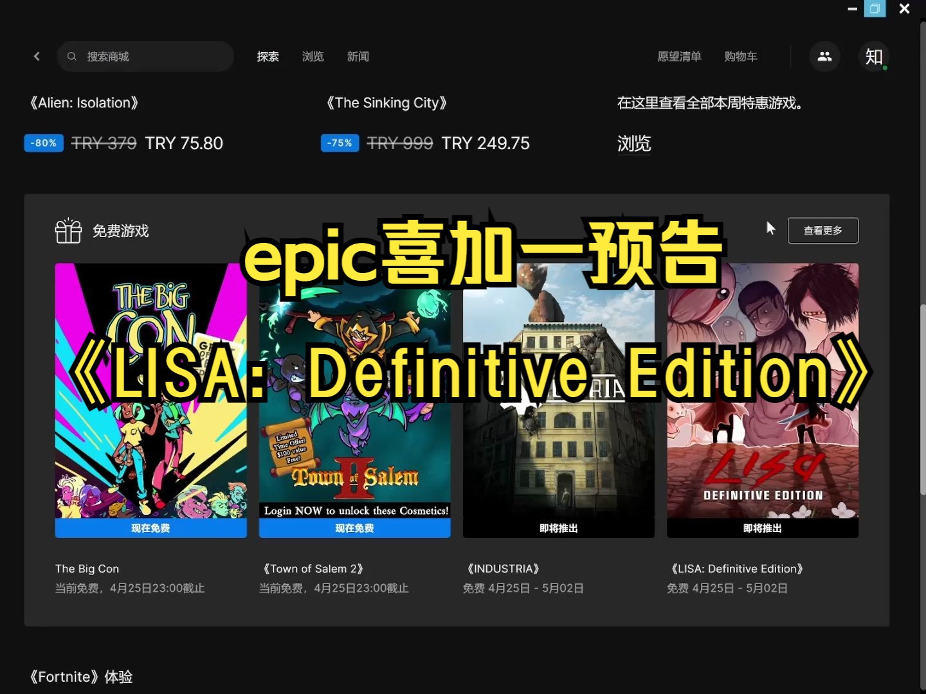The width and height of the screenshot is (926, 694).
Task: Click The Big Con free-until date text
Action: pyautogui.click(x=130, y=588)
